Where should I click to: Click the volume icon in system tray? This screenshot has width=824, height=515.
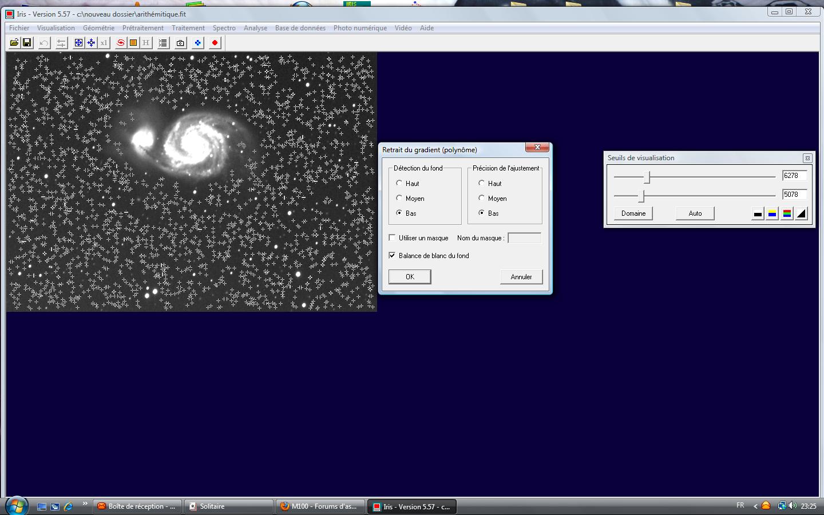point(793,506)
